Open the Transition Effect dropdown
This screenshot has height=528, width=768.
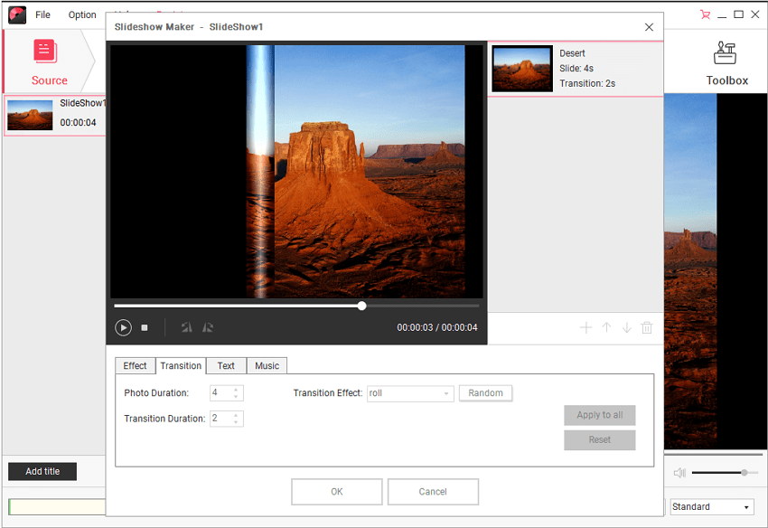tap(446, 393)
